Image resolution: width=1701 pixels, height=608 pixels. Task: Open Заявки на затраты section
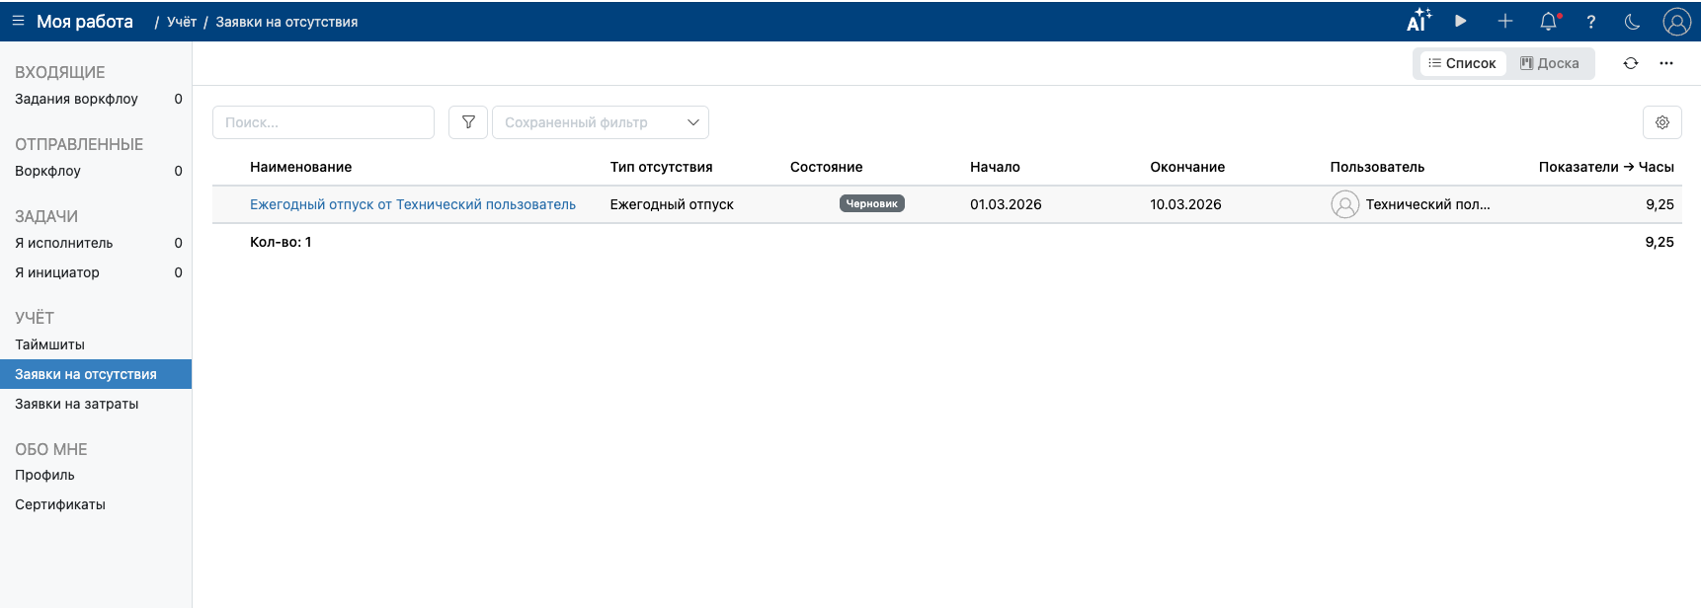[x=76, y=404]
